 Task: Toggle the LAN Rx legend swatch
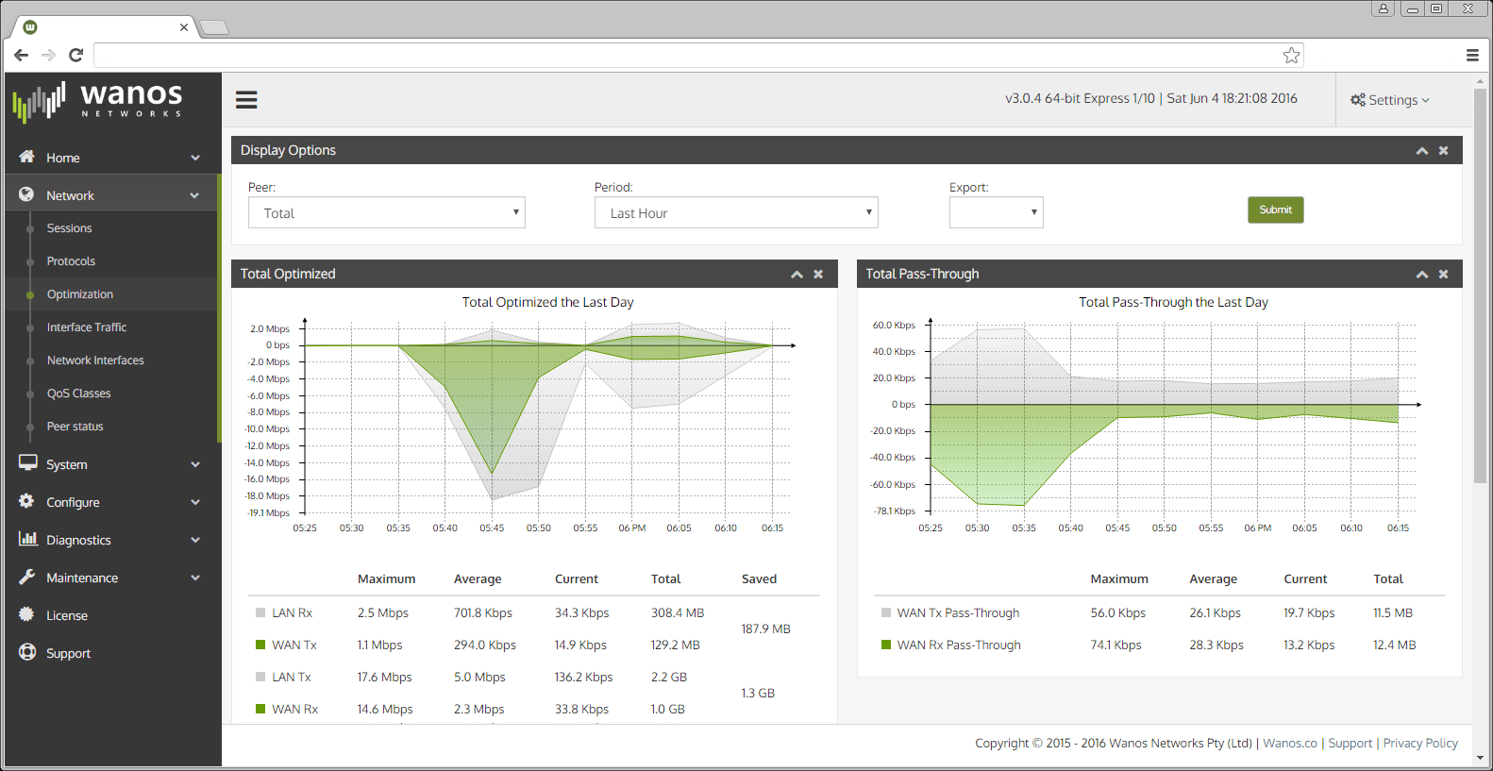tap(260, 612)
